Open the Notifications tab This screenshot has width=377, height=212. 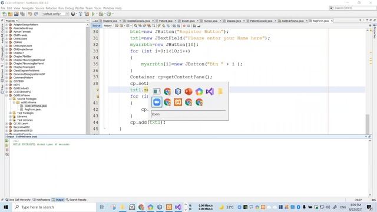point(41,200)
